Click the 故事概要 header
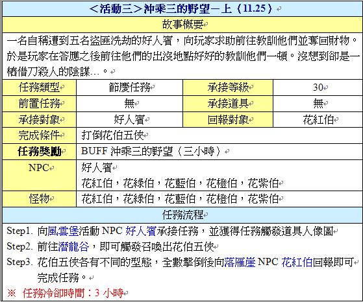Screen dimensions: 363x302 coord(182,25)
